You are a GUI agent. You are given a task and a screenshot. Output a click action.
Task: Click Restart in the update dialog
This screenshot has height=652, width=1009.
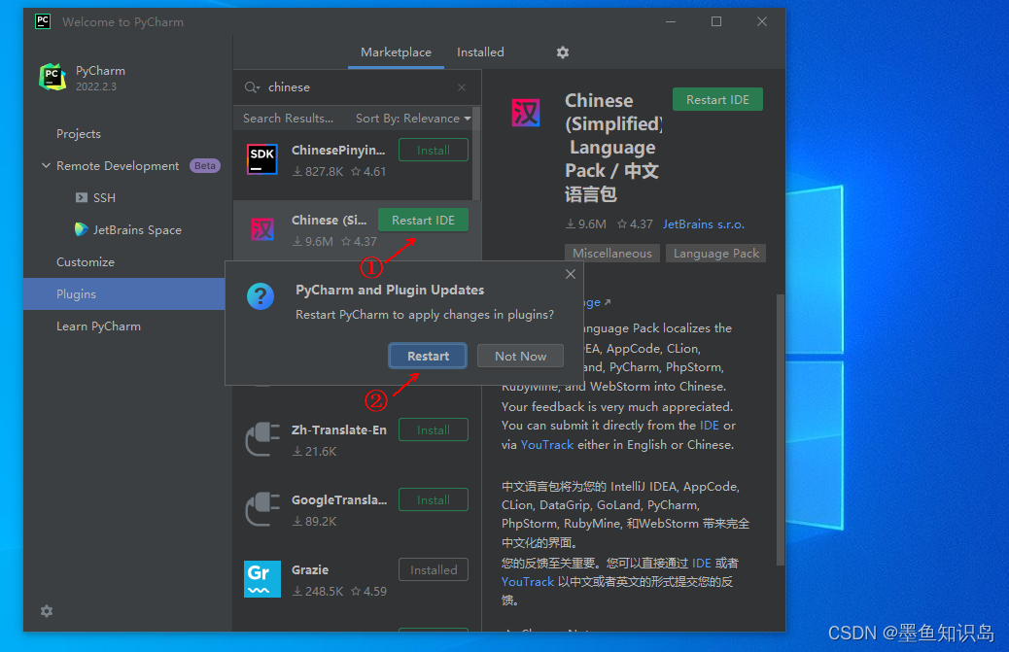tap(428, 356)
